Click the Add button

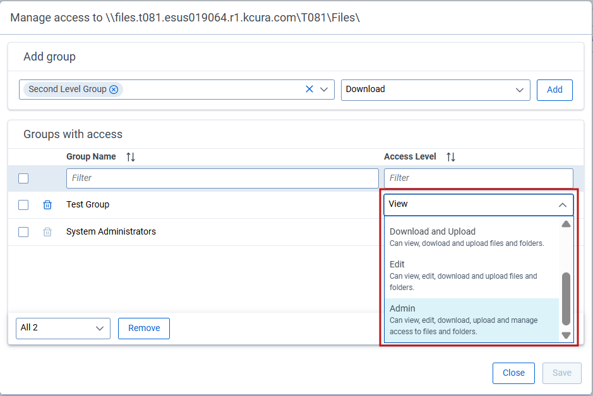coord(554,89)
